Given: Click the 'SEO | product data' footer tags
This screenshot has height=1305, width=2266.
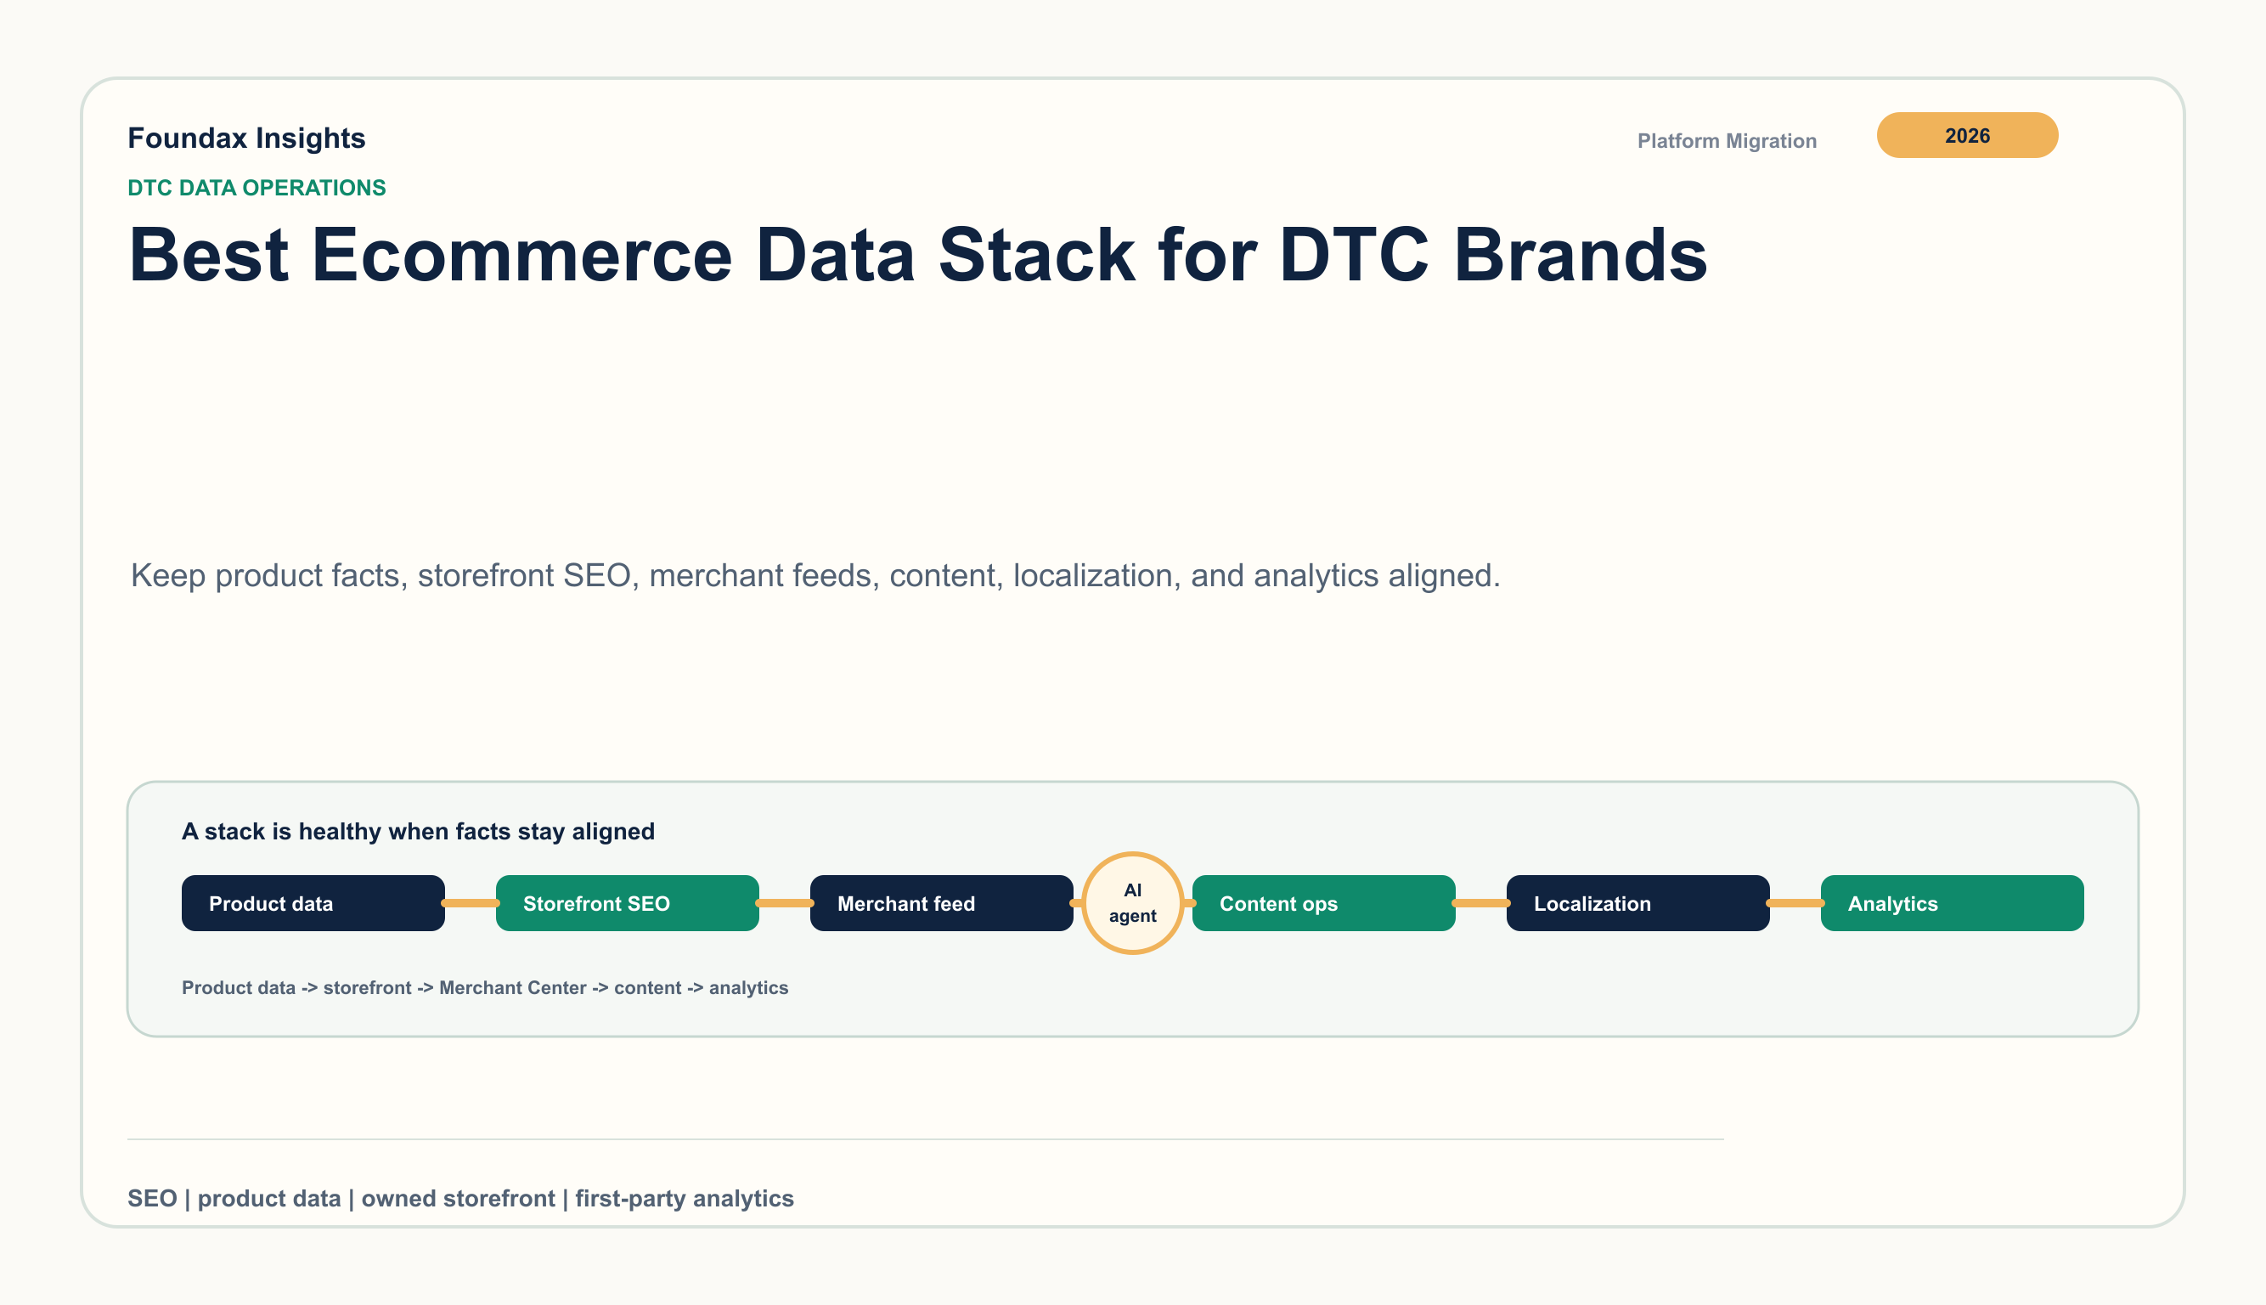Looking at the screenshot, I should 460,1198.
